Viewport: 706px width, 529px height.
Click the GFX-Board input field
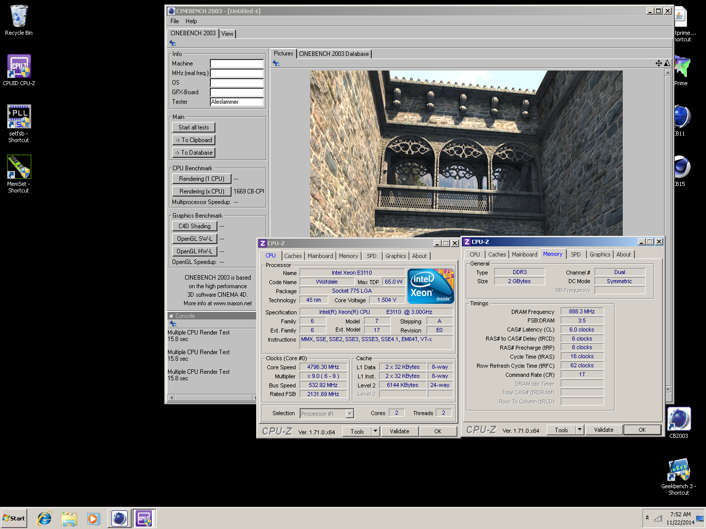coord(237,92)
